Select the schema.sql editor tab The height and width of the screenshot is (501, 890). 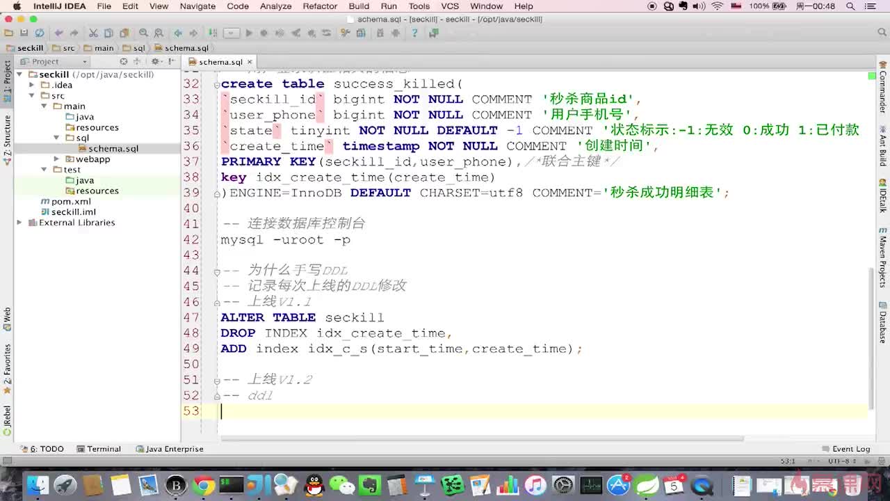coord(220,62)
